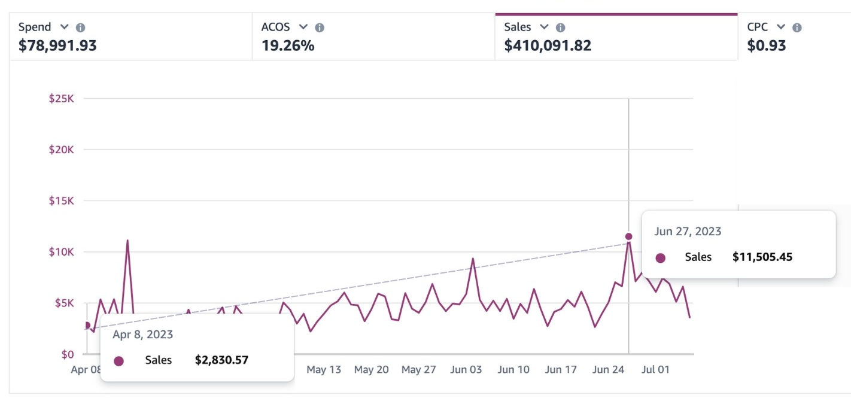Select the Sales $410,091.82 card

pos(616,37)
